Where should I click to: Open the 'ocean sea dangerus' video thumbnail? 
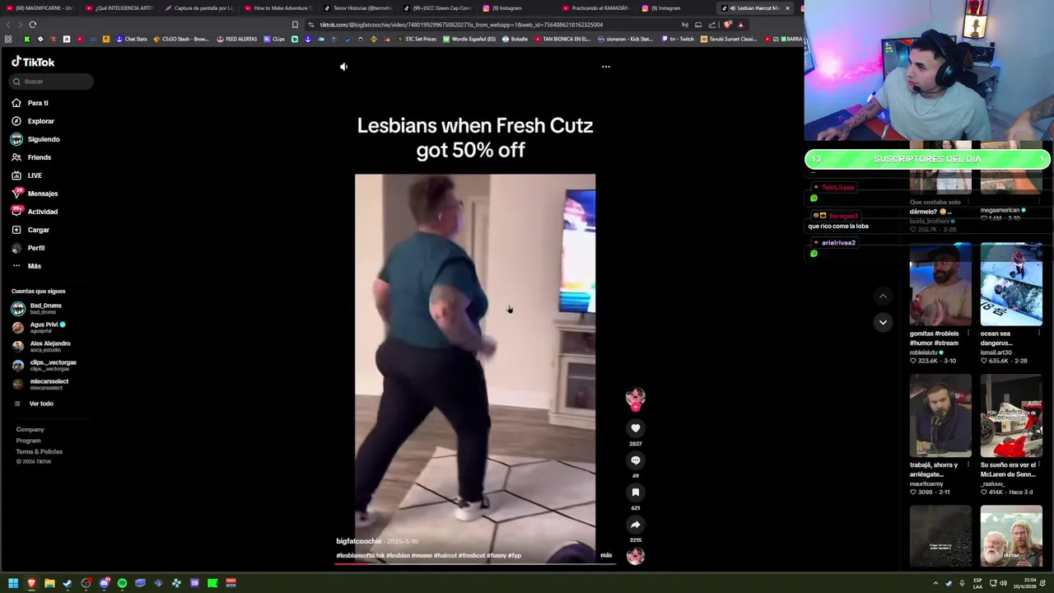click(x=1011, y=285)
